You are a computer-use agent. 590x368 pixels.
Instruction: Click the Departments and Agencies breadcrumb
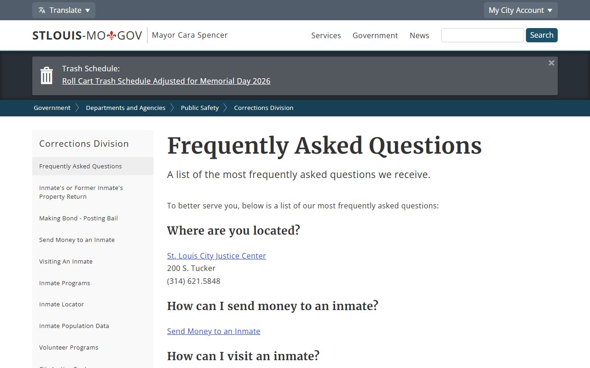tap(126, 108)
